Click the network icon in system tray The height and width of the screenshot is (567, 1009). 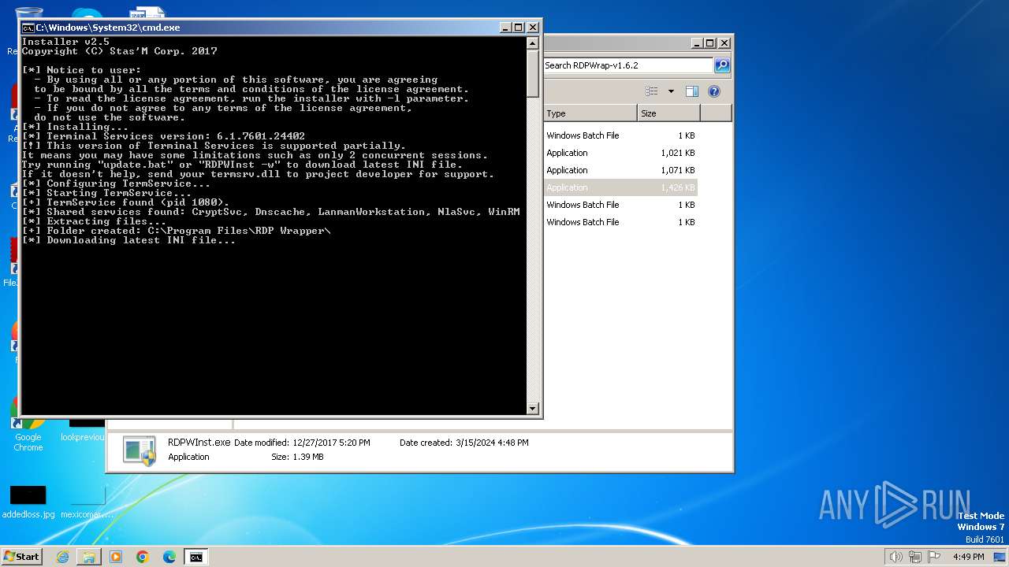[915, 557]
